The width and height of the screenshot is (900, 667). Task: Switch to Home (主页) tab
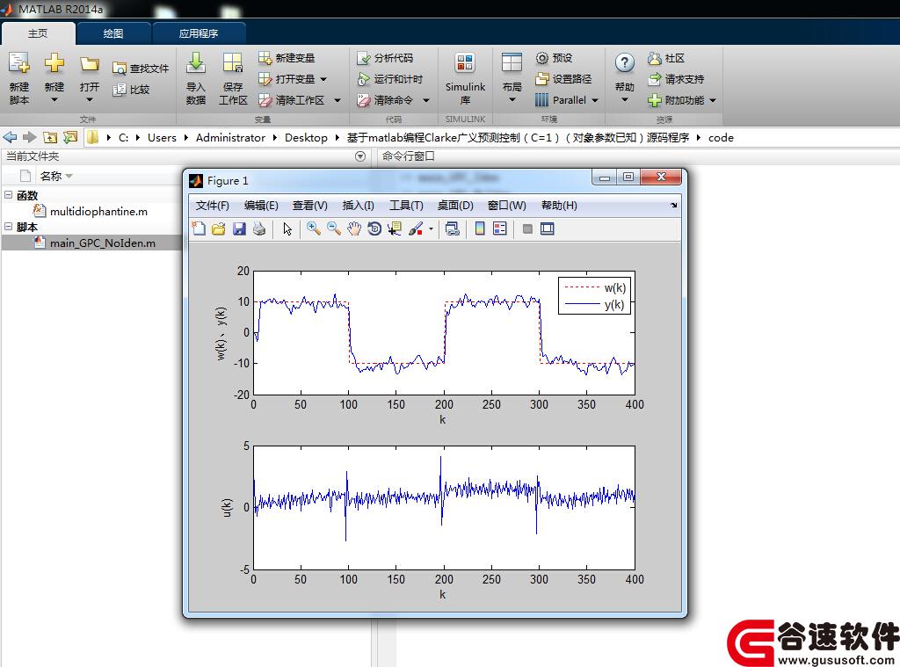38,33
